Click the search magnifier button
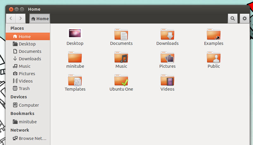This screenshot has width=253, height=145. (233, 19)
